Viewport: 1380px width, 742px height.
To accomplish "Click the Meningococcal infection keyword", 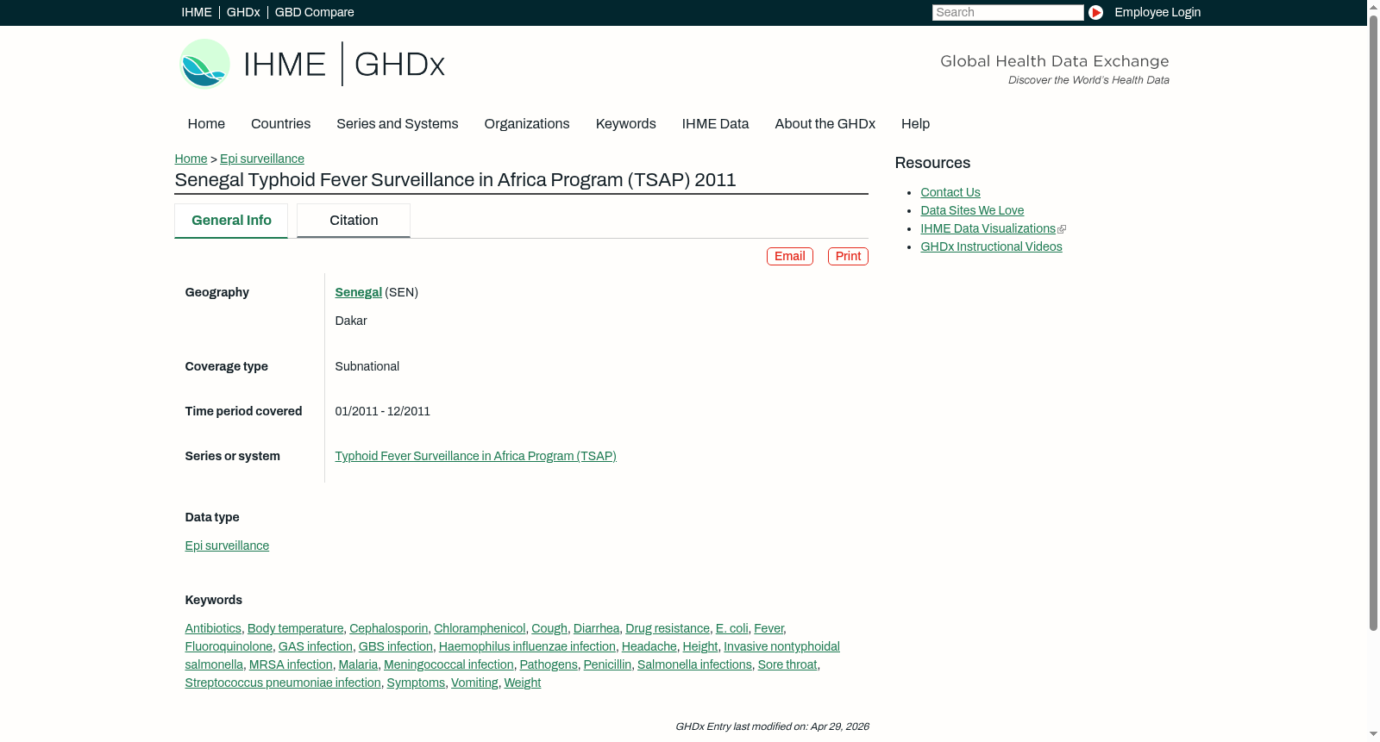I will (448, 664).
